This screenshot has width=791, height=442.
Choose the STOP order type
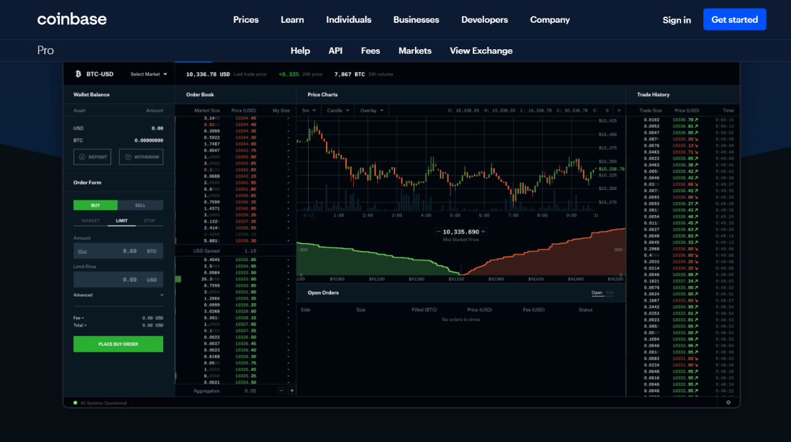(149, 221)
